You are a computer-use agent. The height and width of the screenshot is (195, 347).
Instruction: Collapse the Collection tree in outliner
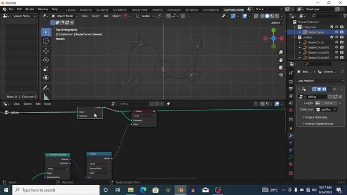(x=294, y=27)
